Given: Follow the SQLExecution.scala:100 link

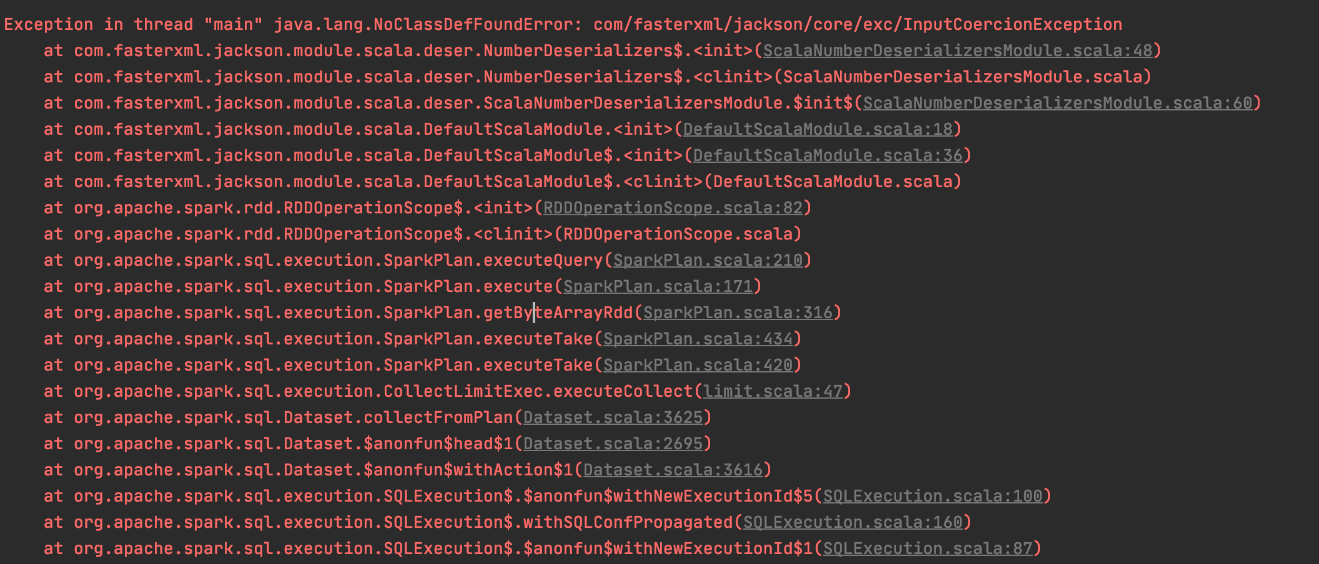Looking at the screenshot, I should (932, 496).
